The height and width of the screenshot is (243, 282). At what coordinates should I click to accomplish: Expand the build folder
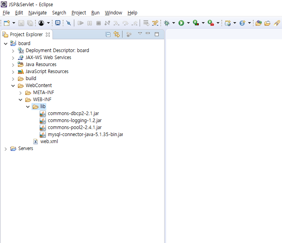tap(13, 79)
